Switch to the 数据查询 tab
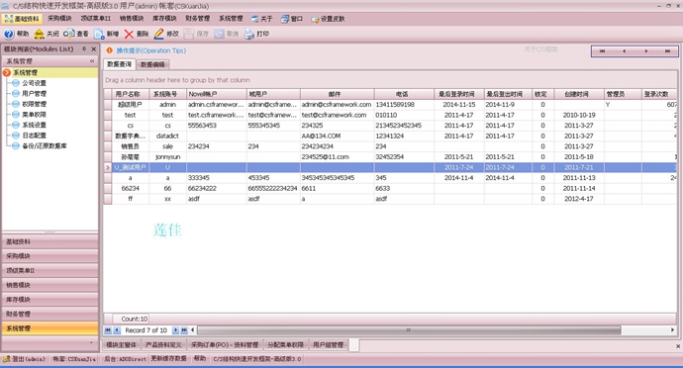The width and height of the screenshot is (683, 368). (x=119, y=64)
